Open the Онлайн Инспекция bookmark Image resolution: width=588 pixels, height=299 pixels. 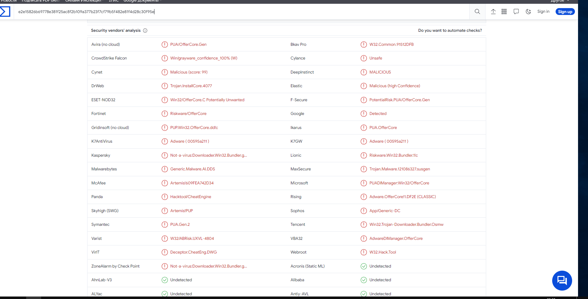pyautogui.click(x=83, y=1)
